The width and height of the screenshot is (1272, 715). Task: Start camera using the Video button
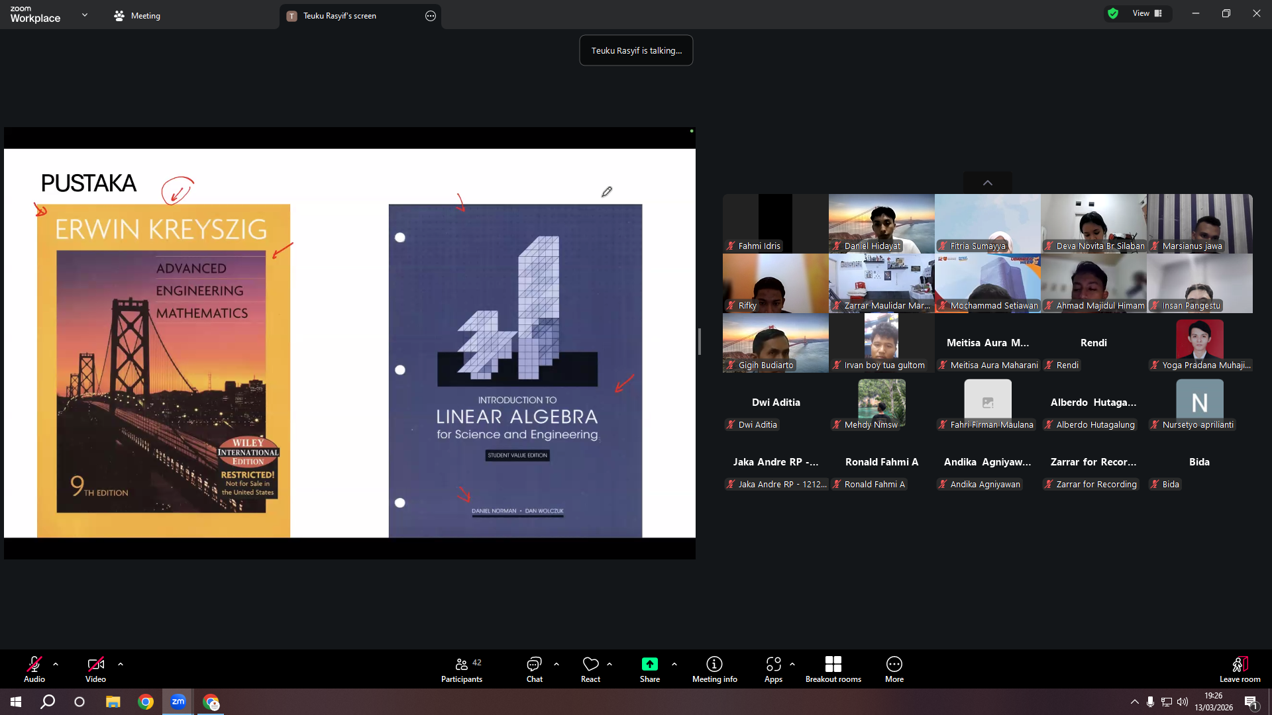tap(95, 669)
